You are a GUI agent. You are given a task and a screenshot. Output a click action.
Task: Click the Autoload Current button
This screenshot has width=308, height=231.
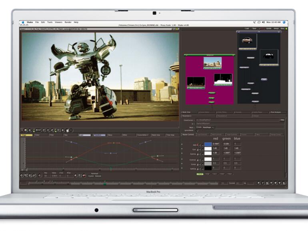91,176
